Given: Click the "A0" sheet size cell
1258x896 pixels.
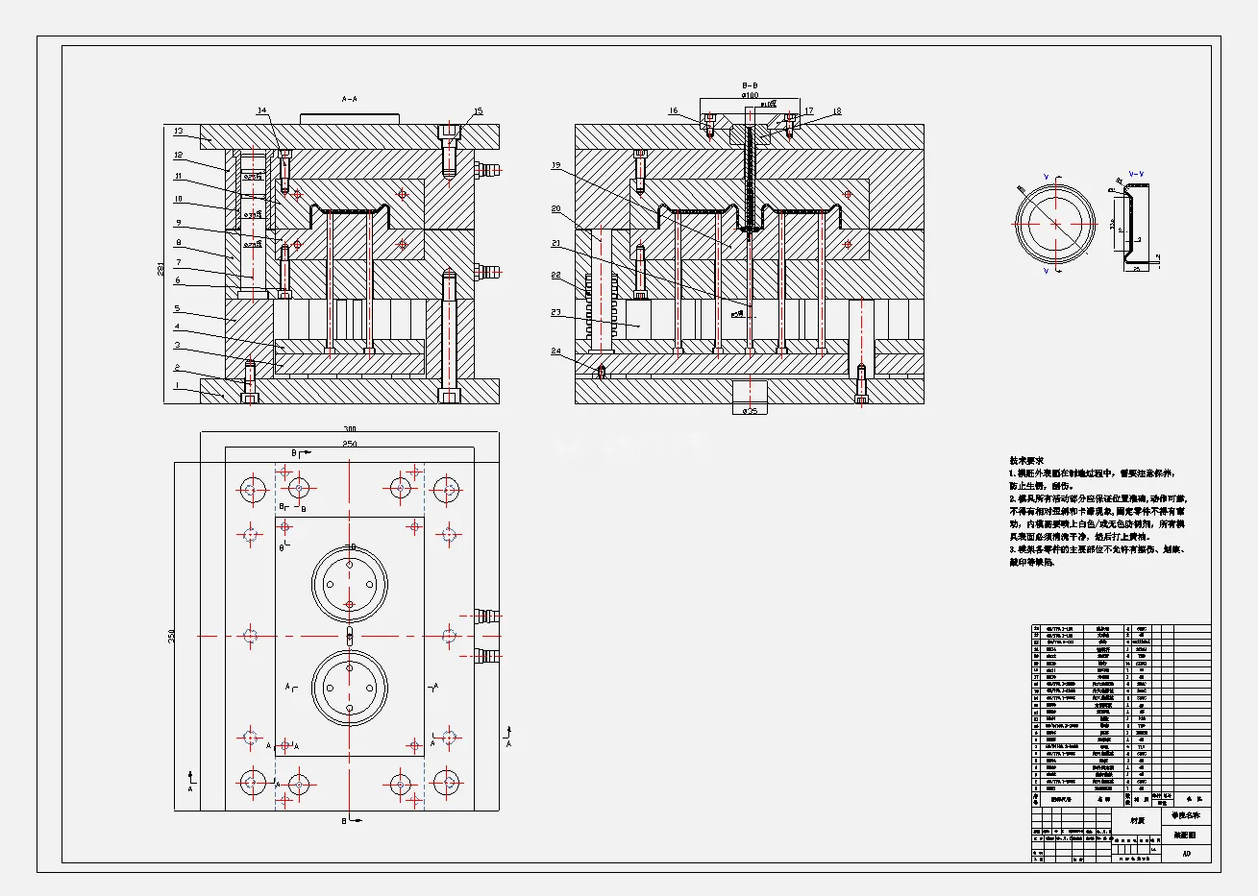Looking at the screenshot, I should [1187, 854].
